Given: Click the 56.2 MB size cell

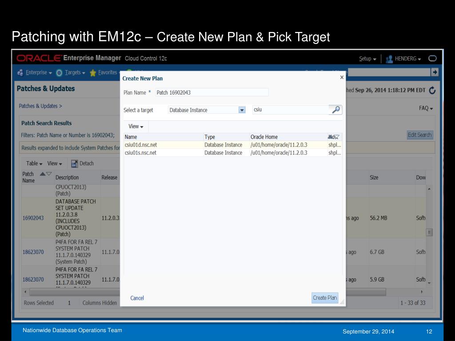Looking at the screenshot, I should (x=379, y=218).
